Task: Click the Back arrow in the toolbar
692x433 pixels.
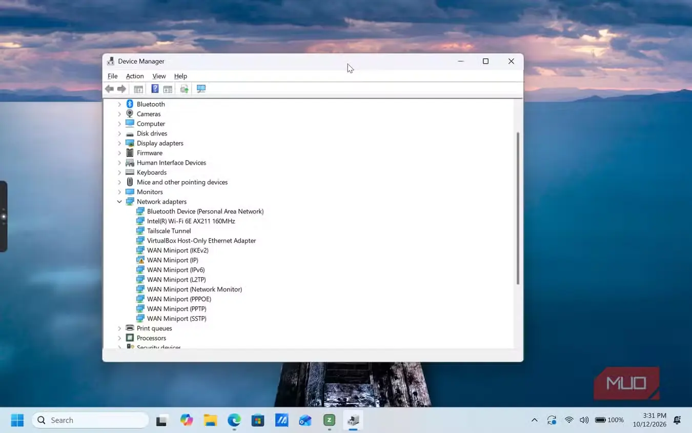Action: 109,89
